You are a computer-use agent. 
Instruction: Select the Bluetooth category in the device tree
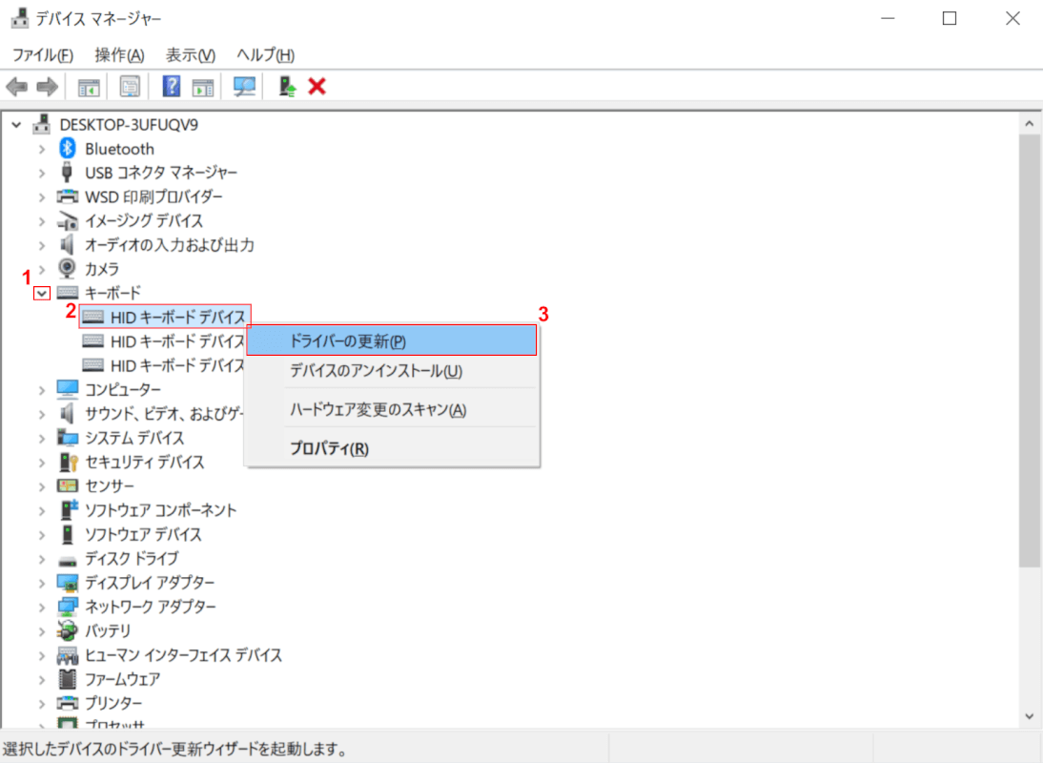coord(119,149)
